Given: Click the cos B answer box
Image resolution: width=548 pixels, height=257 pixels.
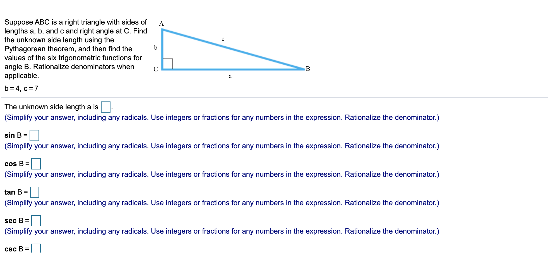Looking at the screenshot, I should 36,164.
